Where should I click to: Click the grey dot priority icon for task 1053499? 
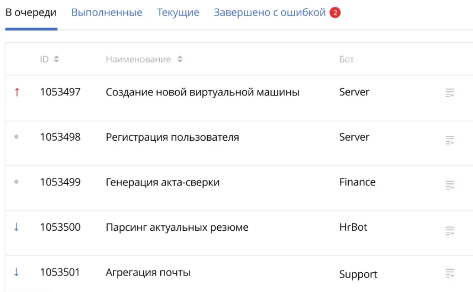[16, 182]
